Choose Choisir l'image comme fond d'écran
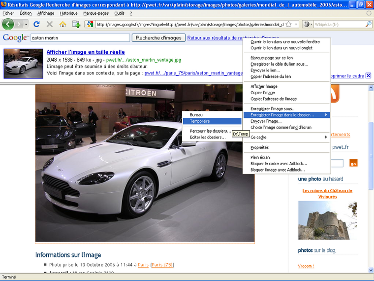Image resolution: width=374 pixels, height=281 pixels. [286, 127]
